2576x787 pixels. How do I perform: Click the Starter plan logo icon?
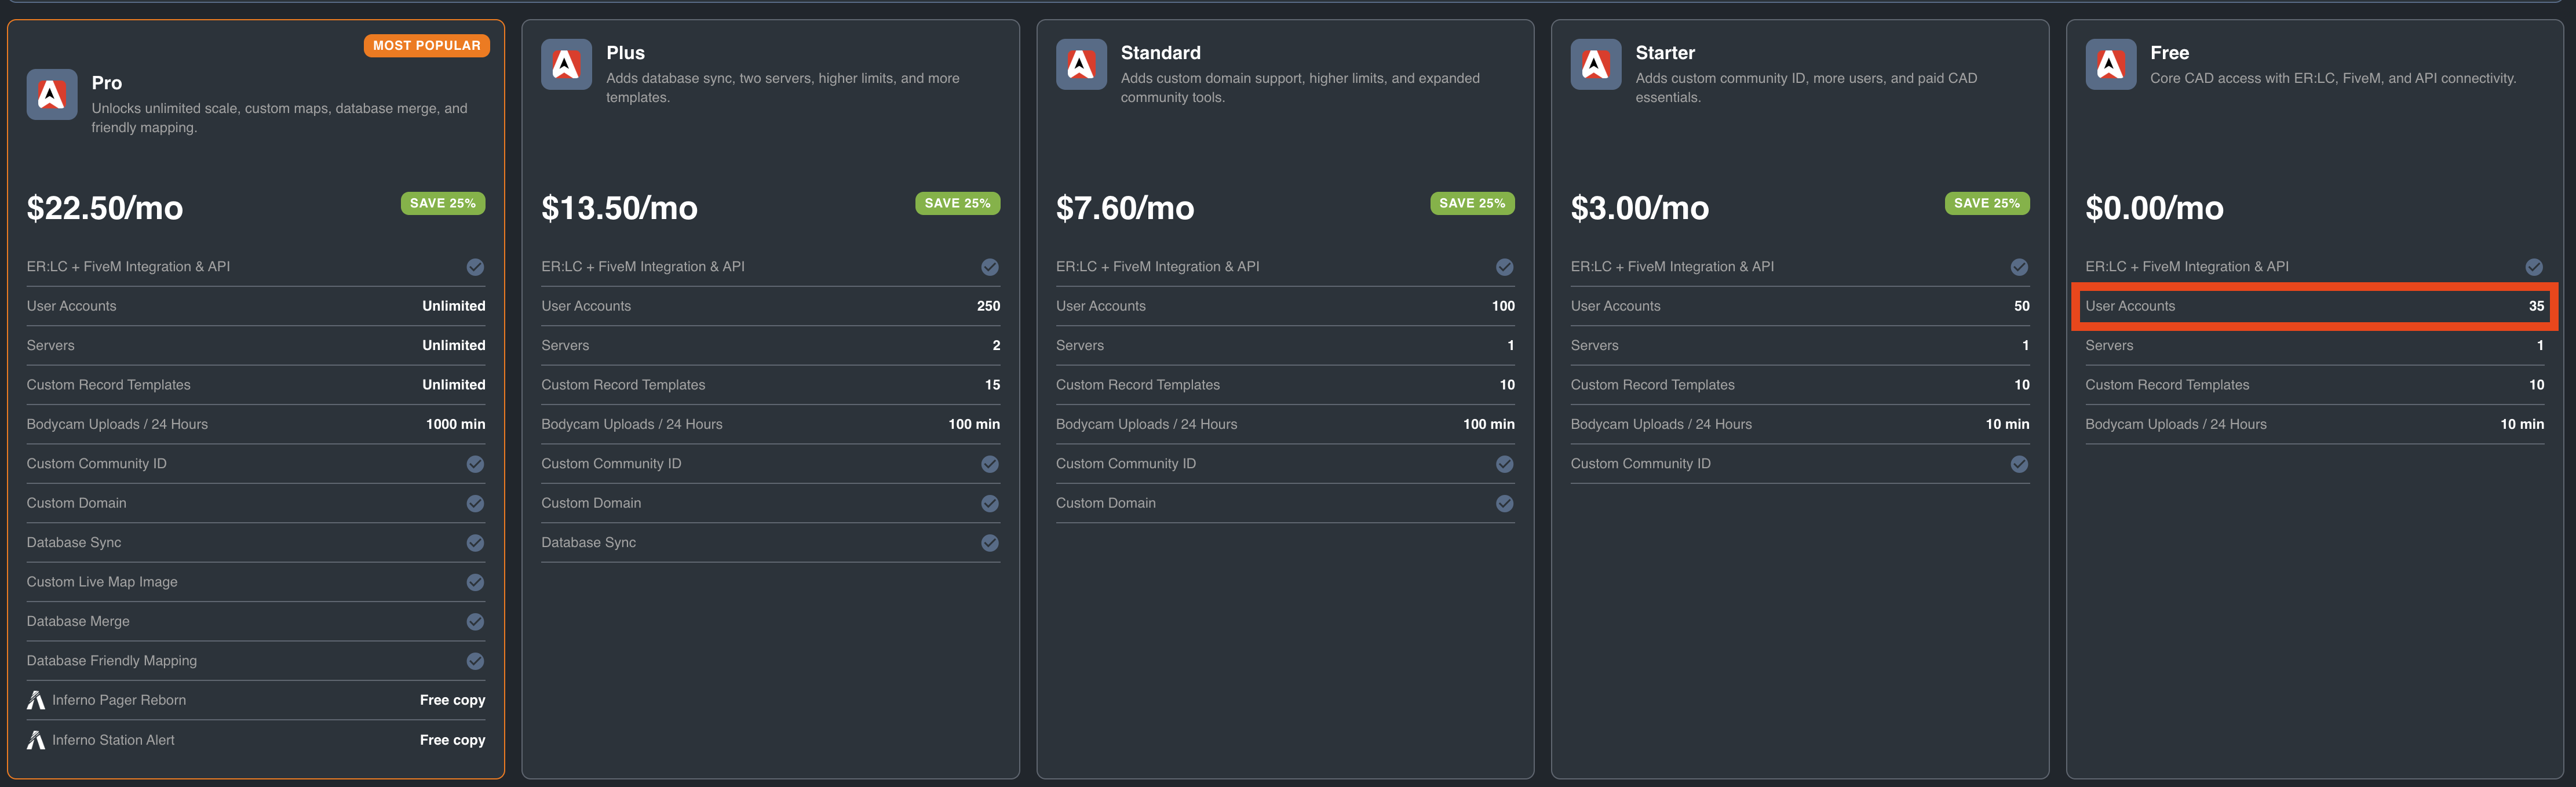(x=1595, y=64)
